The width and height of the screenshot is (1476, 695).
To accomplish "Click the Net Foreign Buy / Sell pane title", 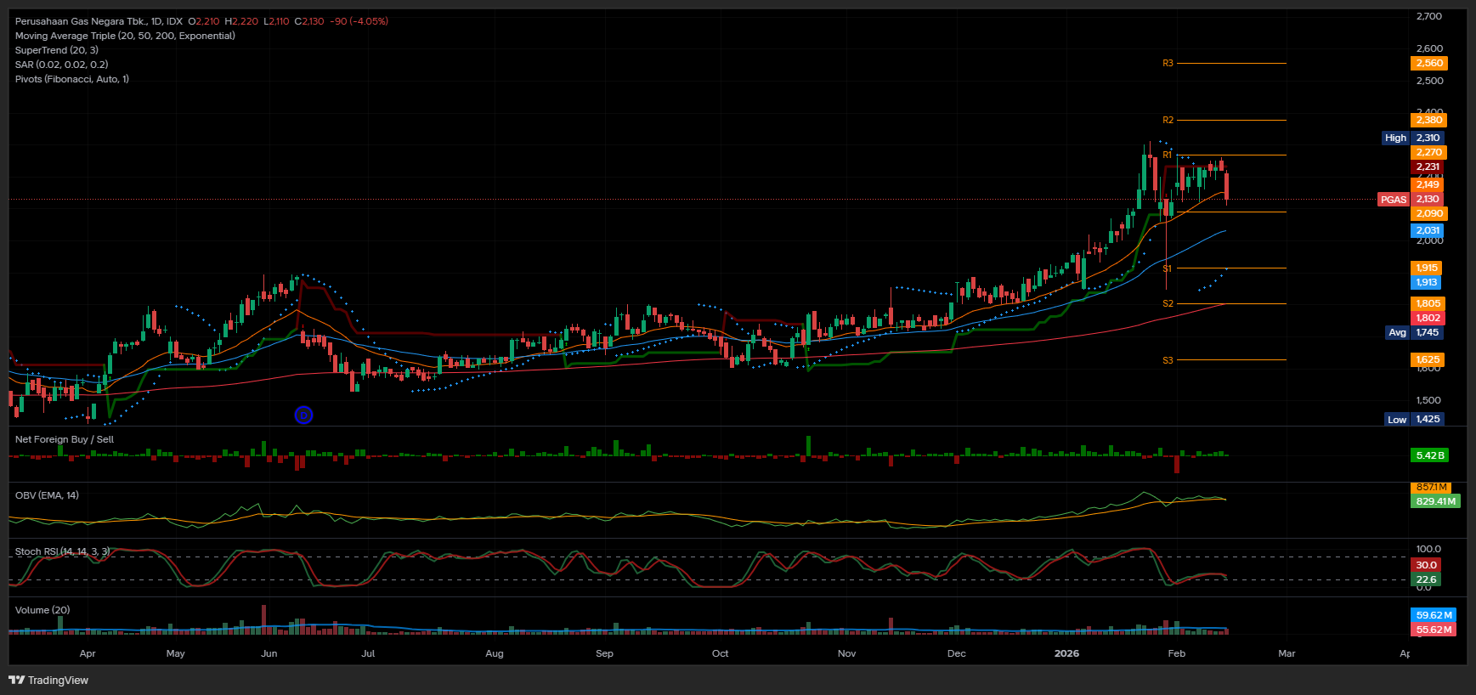I will (65, 439).
